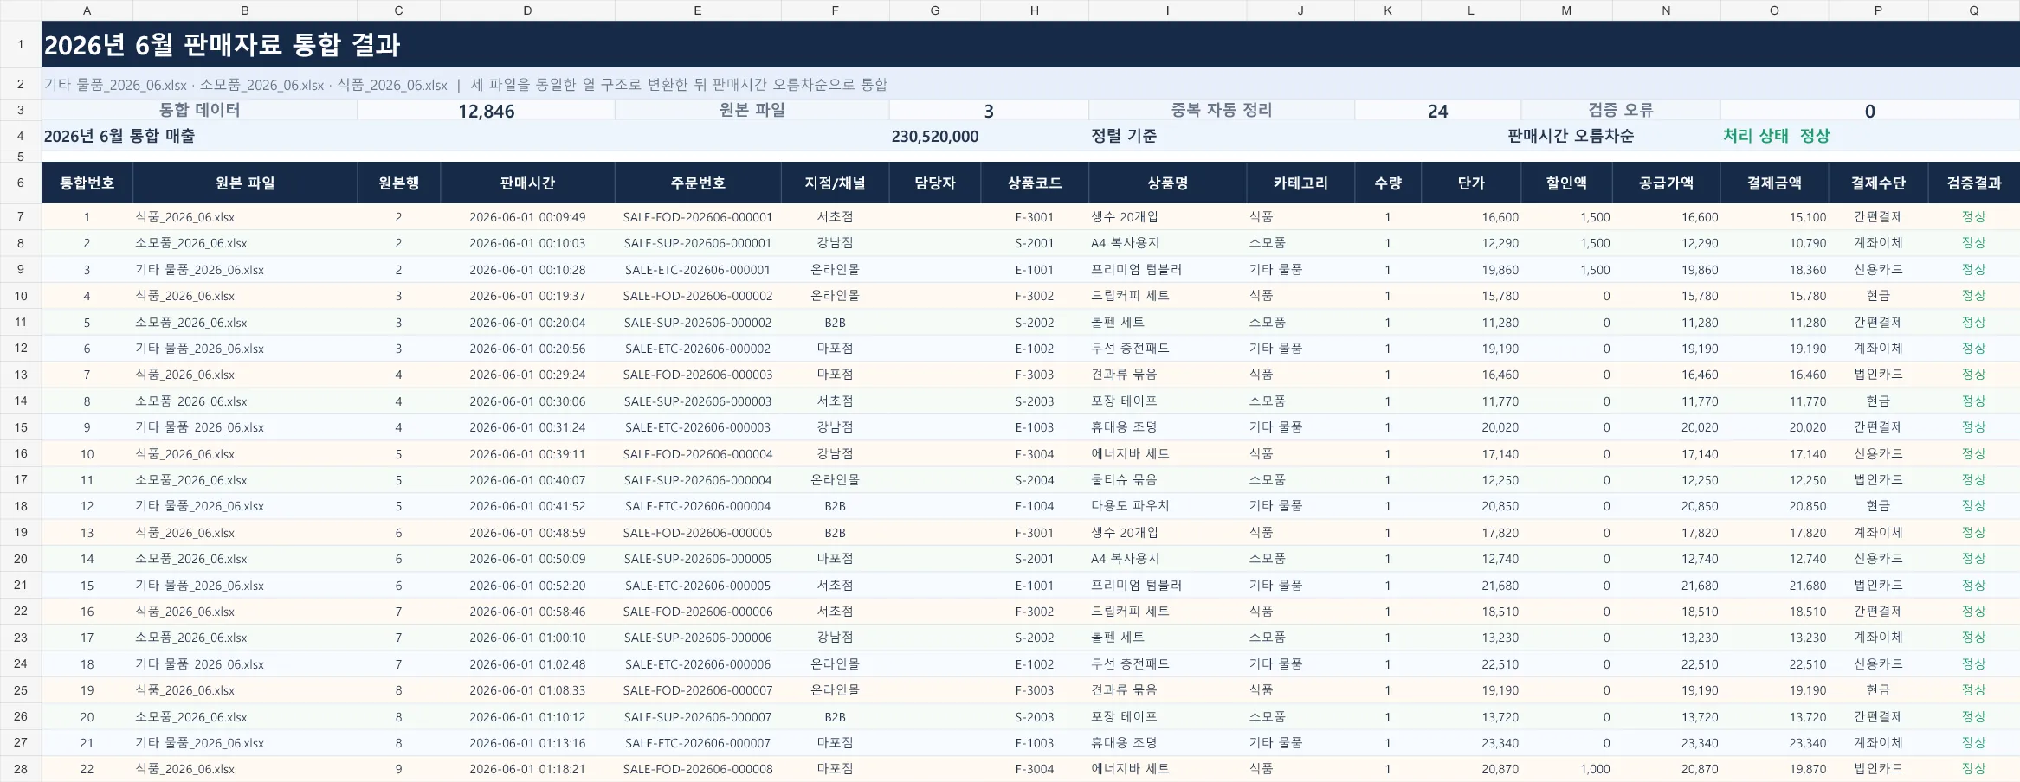Screen dimensions: 2020x782
Task: Click the 검증결과 table header
Action: click(1974, 183)
